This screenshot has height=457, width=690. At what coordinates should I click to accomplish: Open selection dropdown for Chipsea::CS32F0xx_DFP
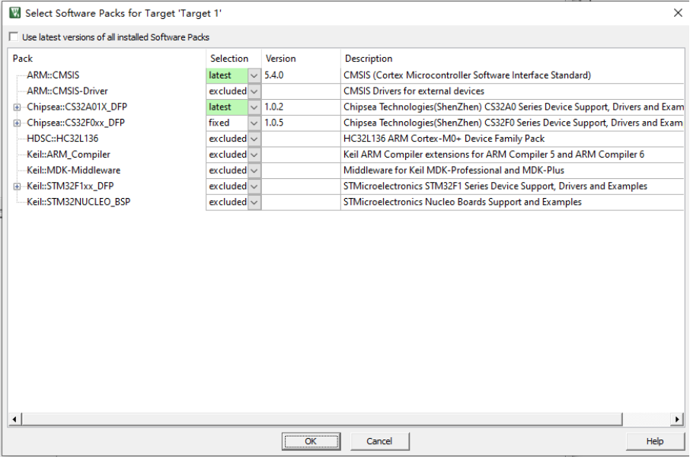coord(254,123)
